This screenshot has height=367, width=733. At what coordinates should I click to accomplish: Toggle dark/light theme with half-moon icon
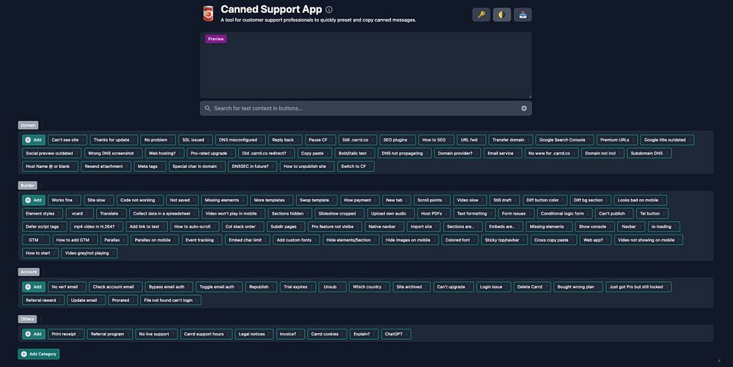[x=501, y=15]
